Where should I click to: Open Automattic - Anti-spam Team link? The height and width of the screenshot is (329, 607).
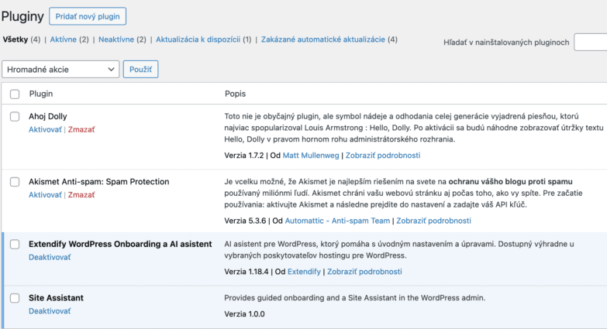click(337, 221)
